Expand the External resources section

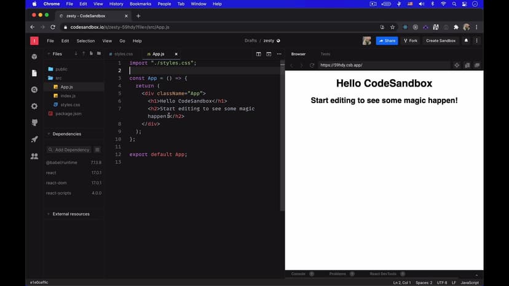pyautogui.click(x=49, y=214)
